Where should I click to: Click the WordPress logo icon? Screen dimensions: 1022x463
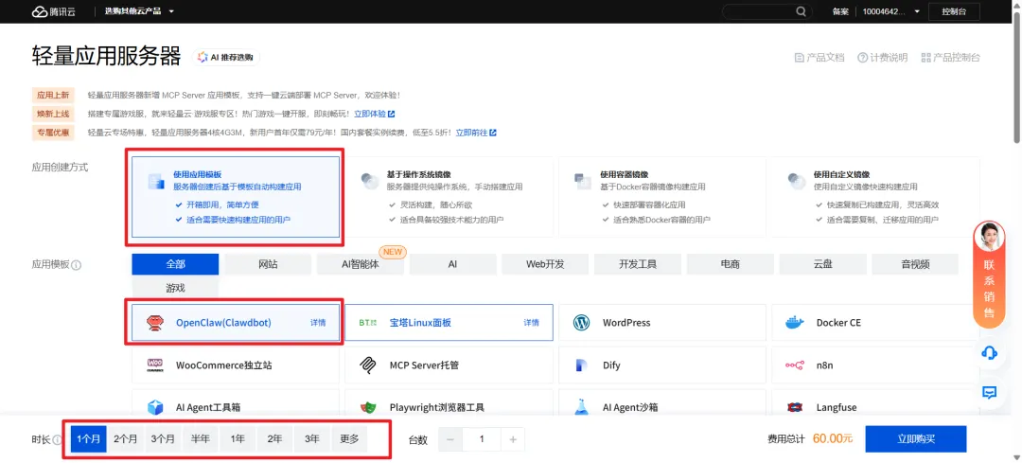tap(581, 322)
